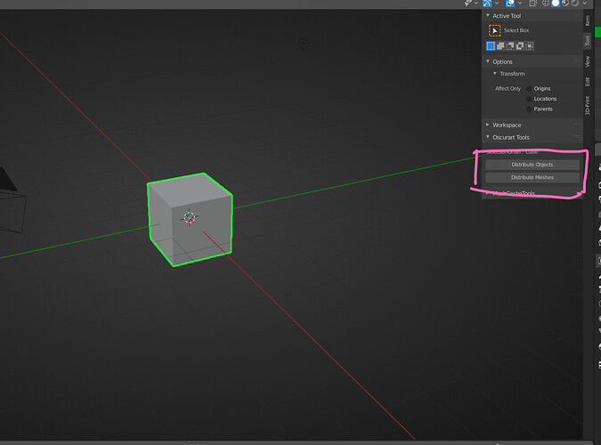
Task: Enable Affect Only Origins option
Action: (529, 88)
